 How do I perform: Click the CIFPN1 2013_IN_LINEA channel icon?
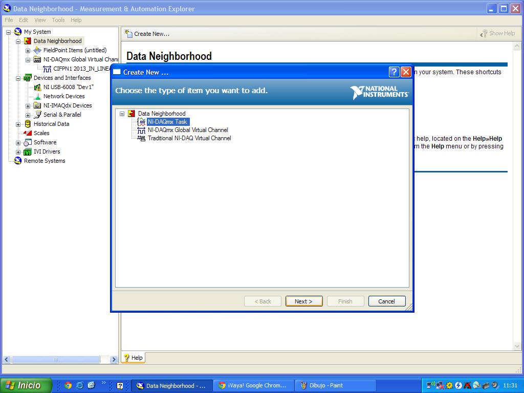point(47,69)
